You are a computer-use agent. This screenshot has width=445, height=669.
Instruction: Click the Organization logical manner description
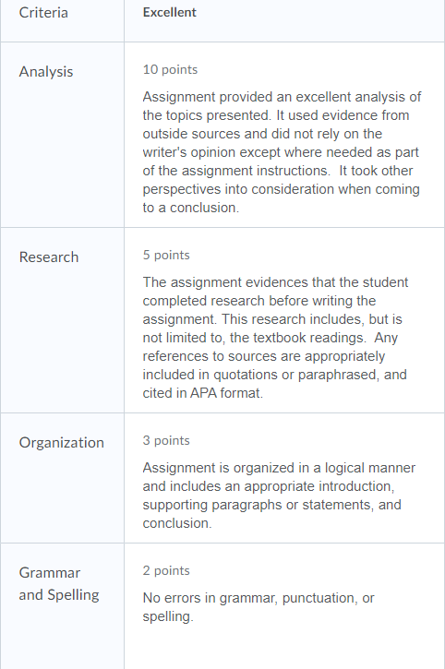click(279, 496)
